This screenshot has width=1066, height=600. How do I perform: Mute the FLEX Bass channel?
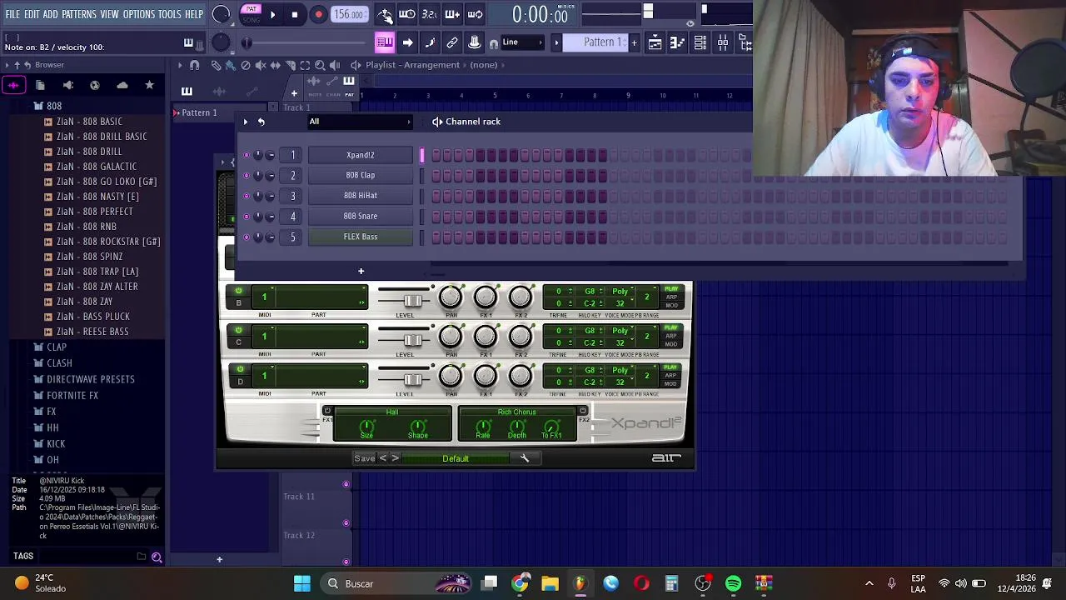246,237
